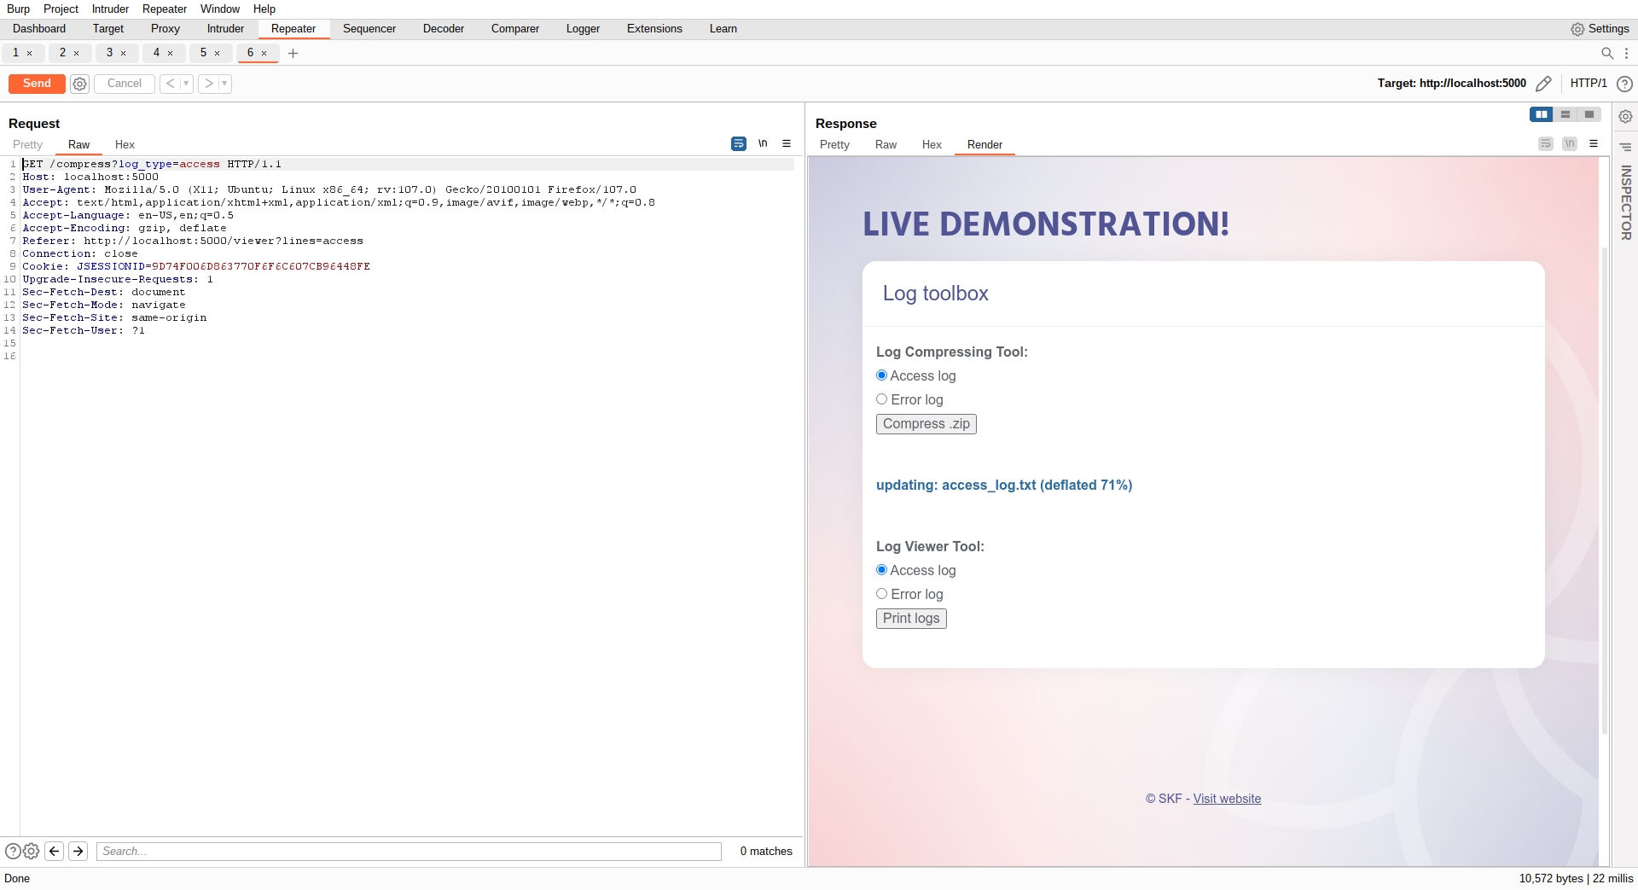Click the request Search input field

pyautogui.click(x=409, y=851)
